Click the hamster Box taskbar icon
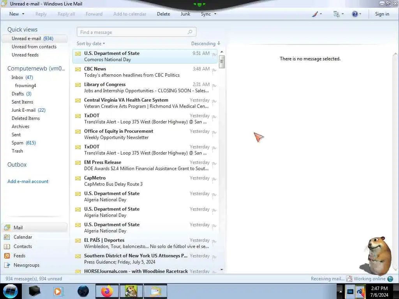The height and width of the screenshot is (299, 399). point(131,291)
